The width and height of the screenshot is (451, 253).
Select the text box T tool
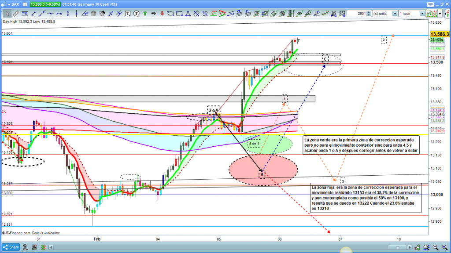pyautogui.click(x=127, y=14)
